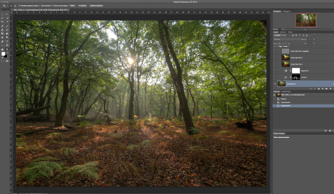Filter layers by pixel layers
Viewport: 334px width, 194px height.
pos(293,35)
